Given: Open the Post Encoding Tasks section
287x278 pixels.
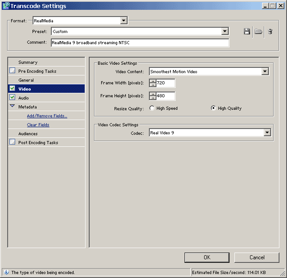Looking at the screenshot, I should coord(46,143).
